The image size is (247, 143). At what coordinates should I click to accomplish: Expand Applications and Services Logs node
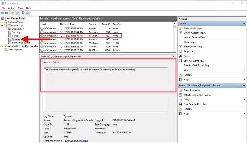tap(2, 46)
